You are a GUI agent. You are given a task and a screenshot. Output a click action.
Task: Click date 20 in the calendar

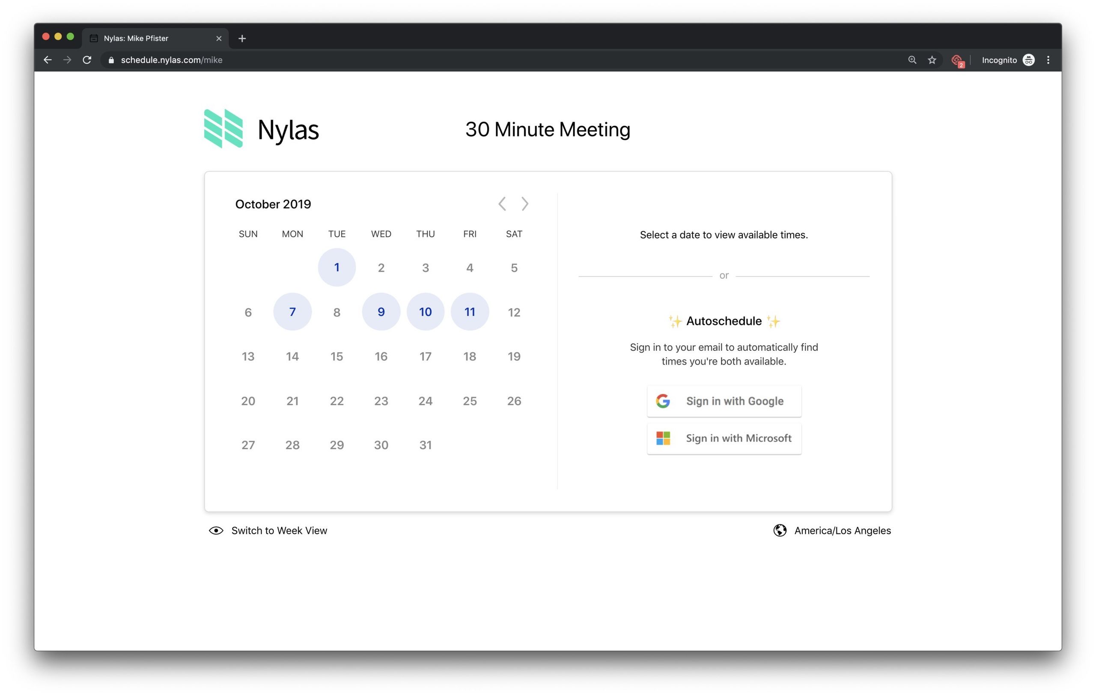point(248,401)
